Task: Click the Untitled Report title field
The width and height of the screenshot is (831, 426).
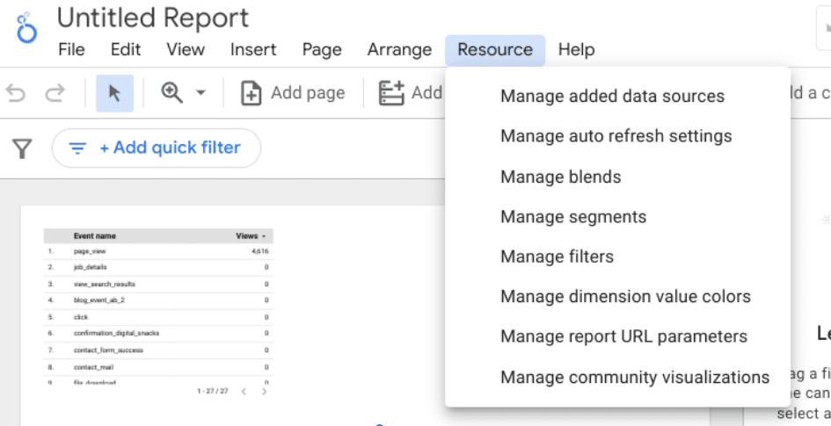Action: 153,18
